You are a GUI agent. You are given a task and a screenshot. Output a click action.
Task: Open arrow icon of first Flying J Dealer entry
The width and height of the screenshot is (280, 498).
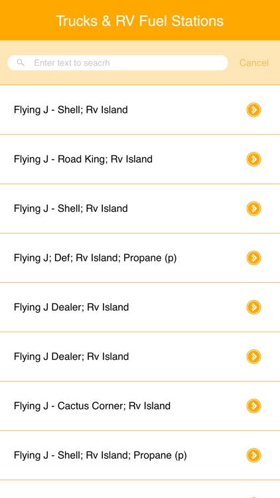(x=253, y=307)
